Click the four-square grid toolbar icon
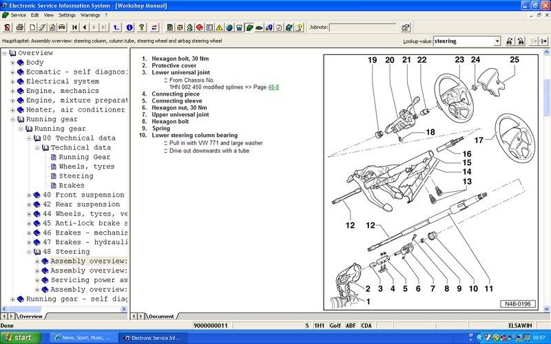 point(180,28)
